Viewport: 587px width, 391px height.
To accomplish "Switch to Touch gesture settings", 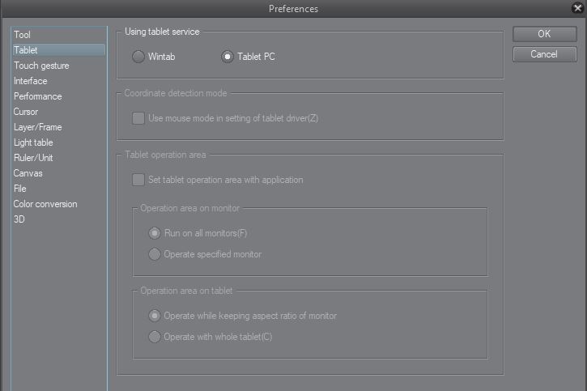I will (41, 66).
